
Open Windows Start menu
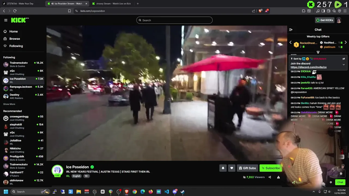pos(5,192)
